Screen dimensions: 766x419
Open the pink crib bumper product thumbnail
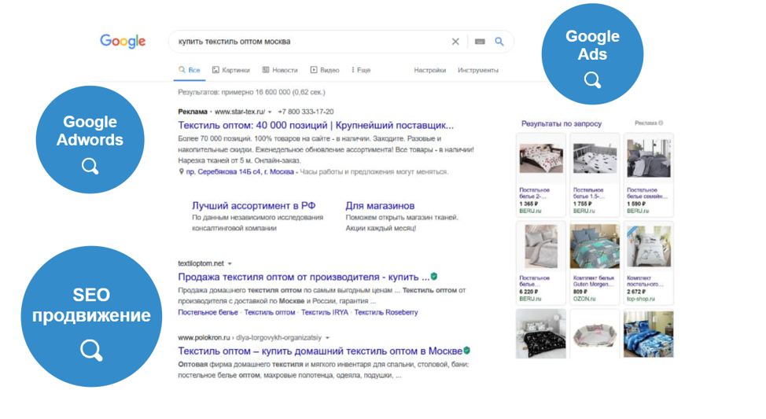[x=595, y=335]
